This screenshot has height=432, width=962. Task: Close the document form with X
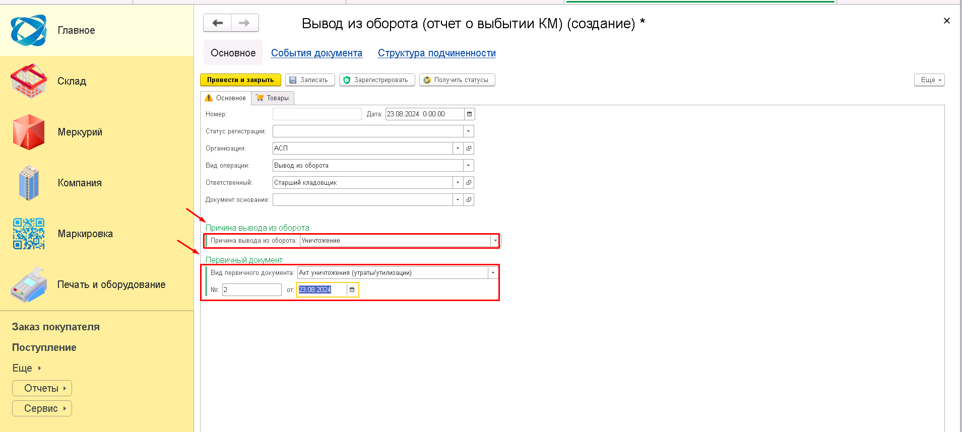point(947,21)
